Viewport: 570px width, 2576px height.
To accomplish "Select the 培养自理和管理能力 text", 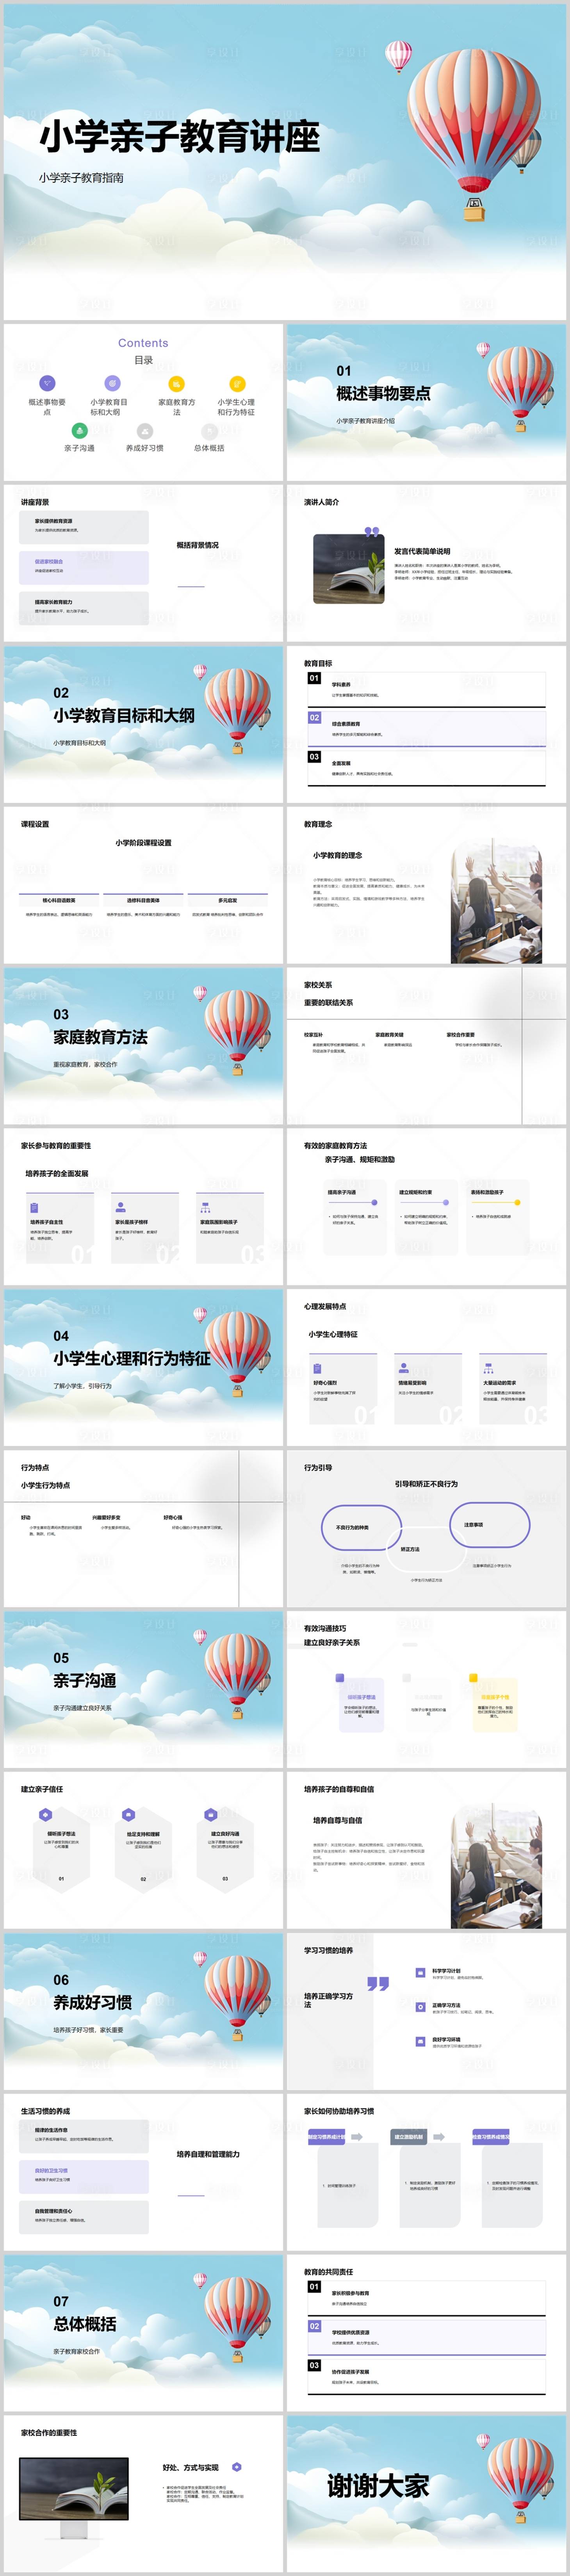I will point(208,2154).
